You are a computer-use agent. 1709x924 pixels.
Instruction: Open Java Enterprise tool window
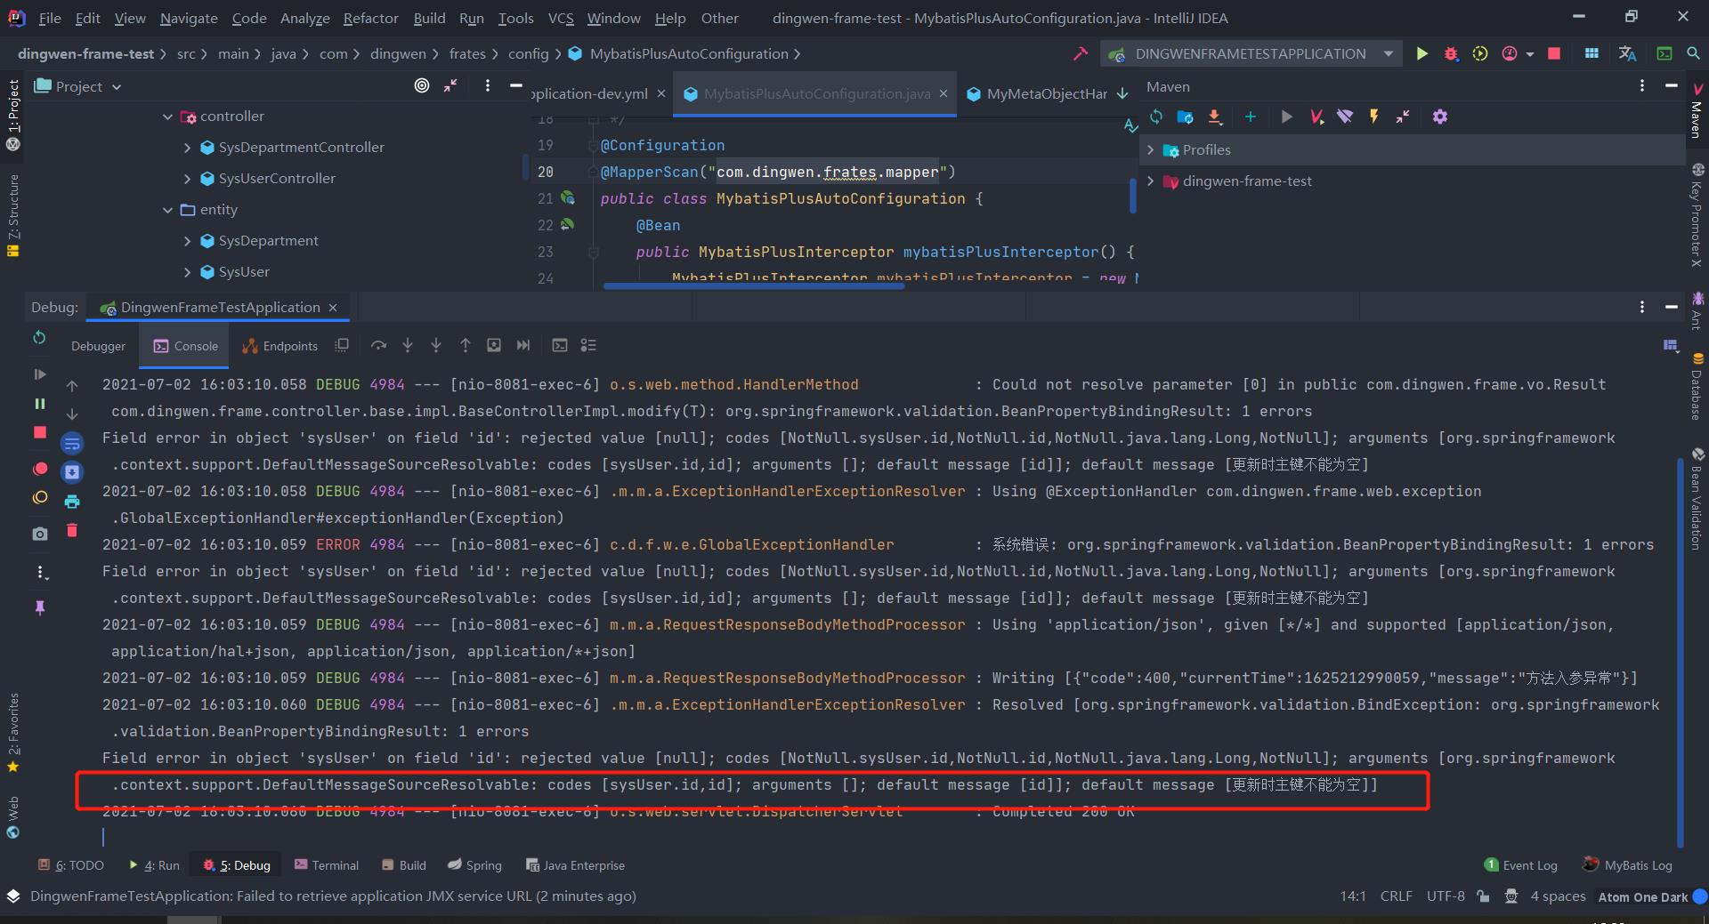[x=575, y=865]
